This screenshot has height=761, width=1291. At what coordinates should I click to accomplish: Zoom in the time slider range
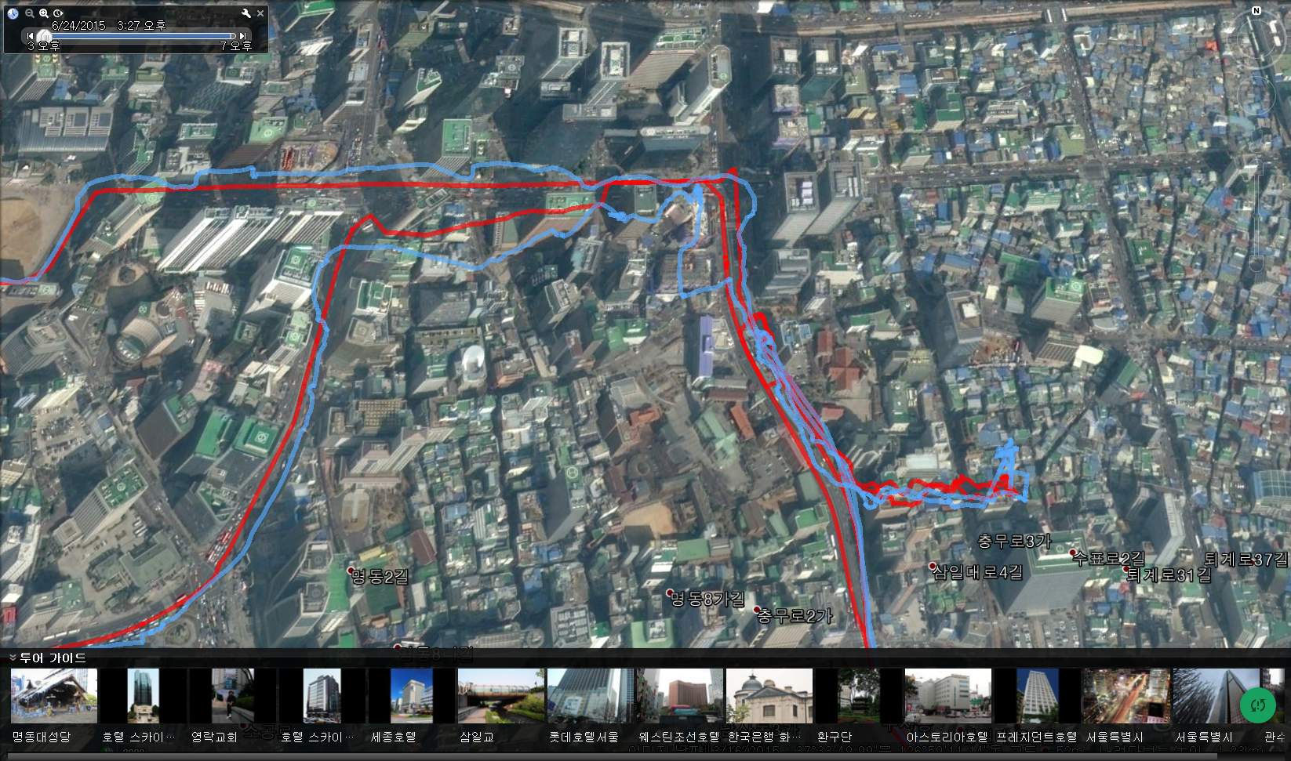coord(44,13)
